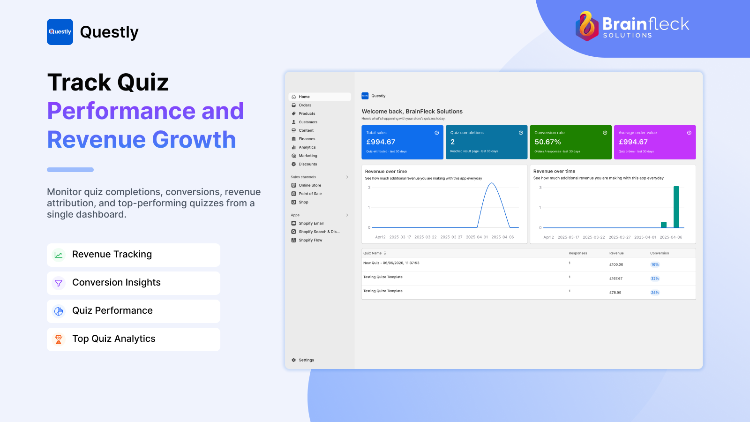
Task: Click the Revenue column header
Action: [616, 253]
